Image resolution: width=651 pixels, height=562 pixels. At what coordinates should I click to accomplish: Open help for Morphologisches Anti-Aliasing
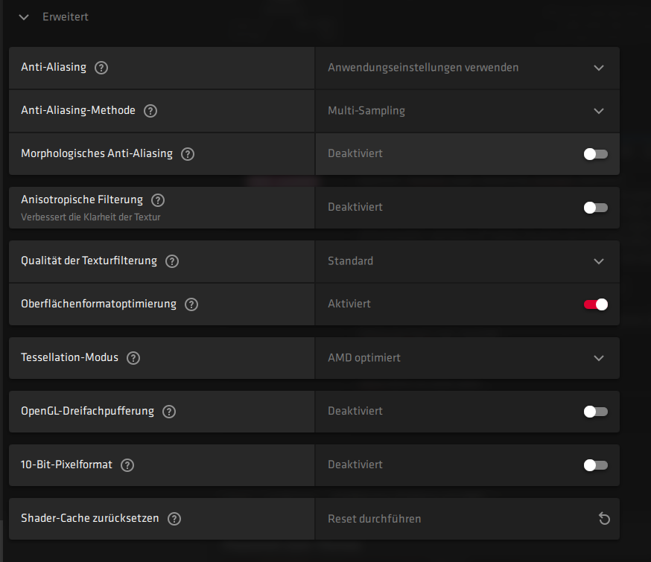pyautogui.click(x=188, y=154)
